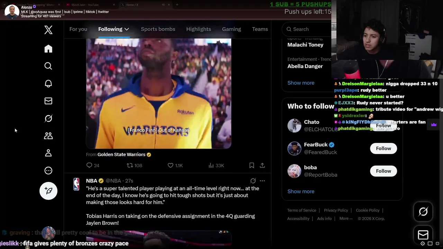Open a new browser tab with plus

(x=177, y=5)
